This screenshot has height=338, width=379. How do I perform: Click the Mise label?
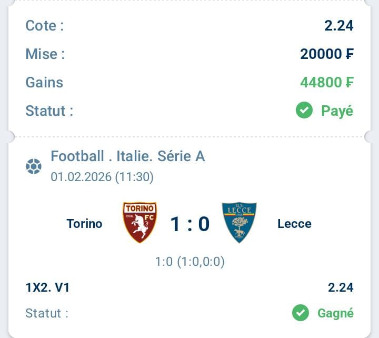coord(45,54)
